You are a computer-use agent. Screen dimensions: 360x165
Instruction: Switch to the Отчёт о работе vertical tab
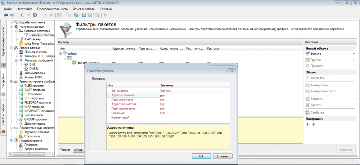4,117
